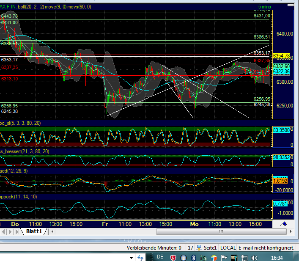The image size is (299, 261).
Task: Click the bressert value label 98,9352
Action: click(282, 157)
